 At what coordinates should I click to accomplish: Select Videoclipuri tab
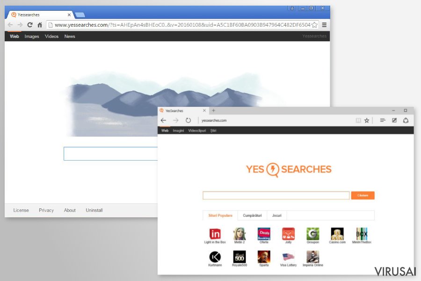coord(197,131)
